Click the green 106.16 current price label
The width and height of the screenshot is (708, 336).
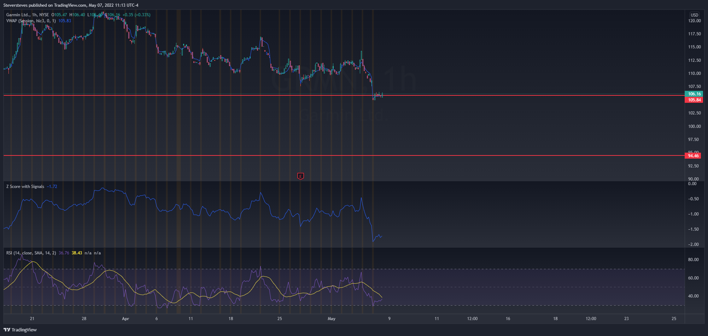(694, 94)
